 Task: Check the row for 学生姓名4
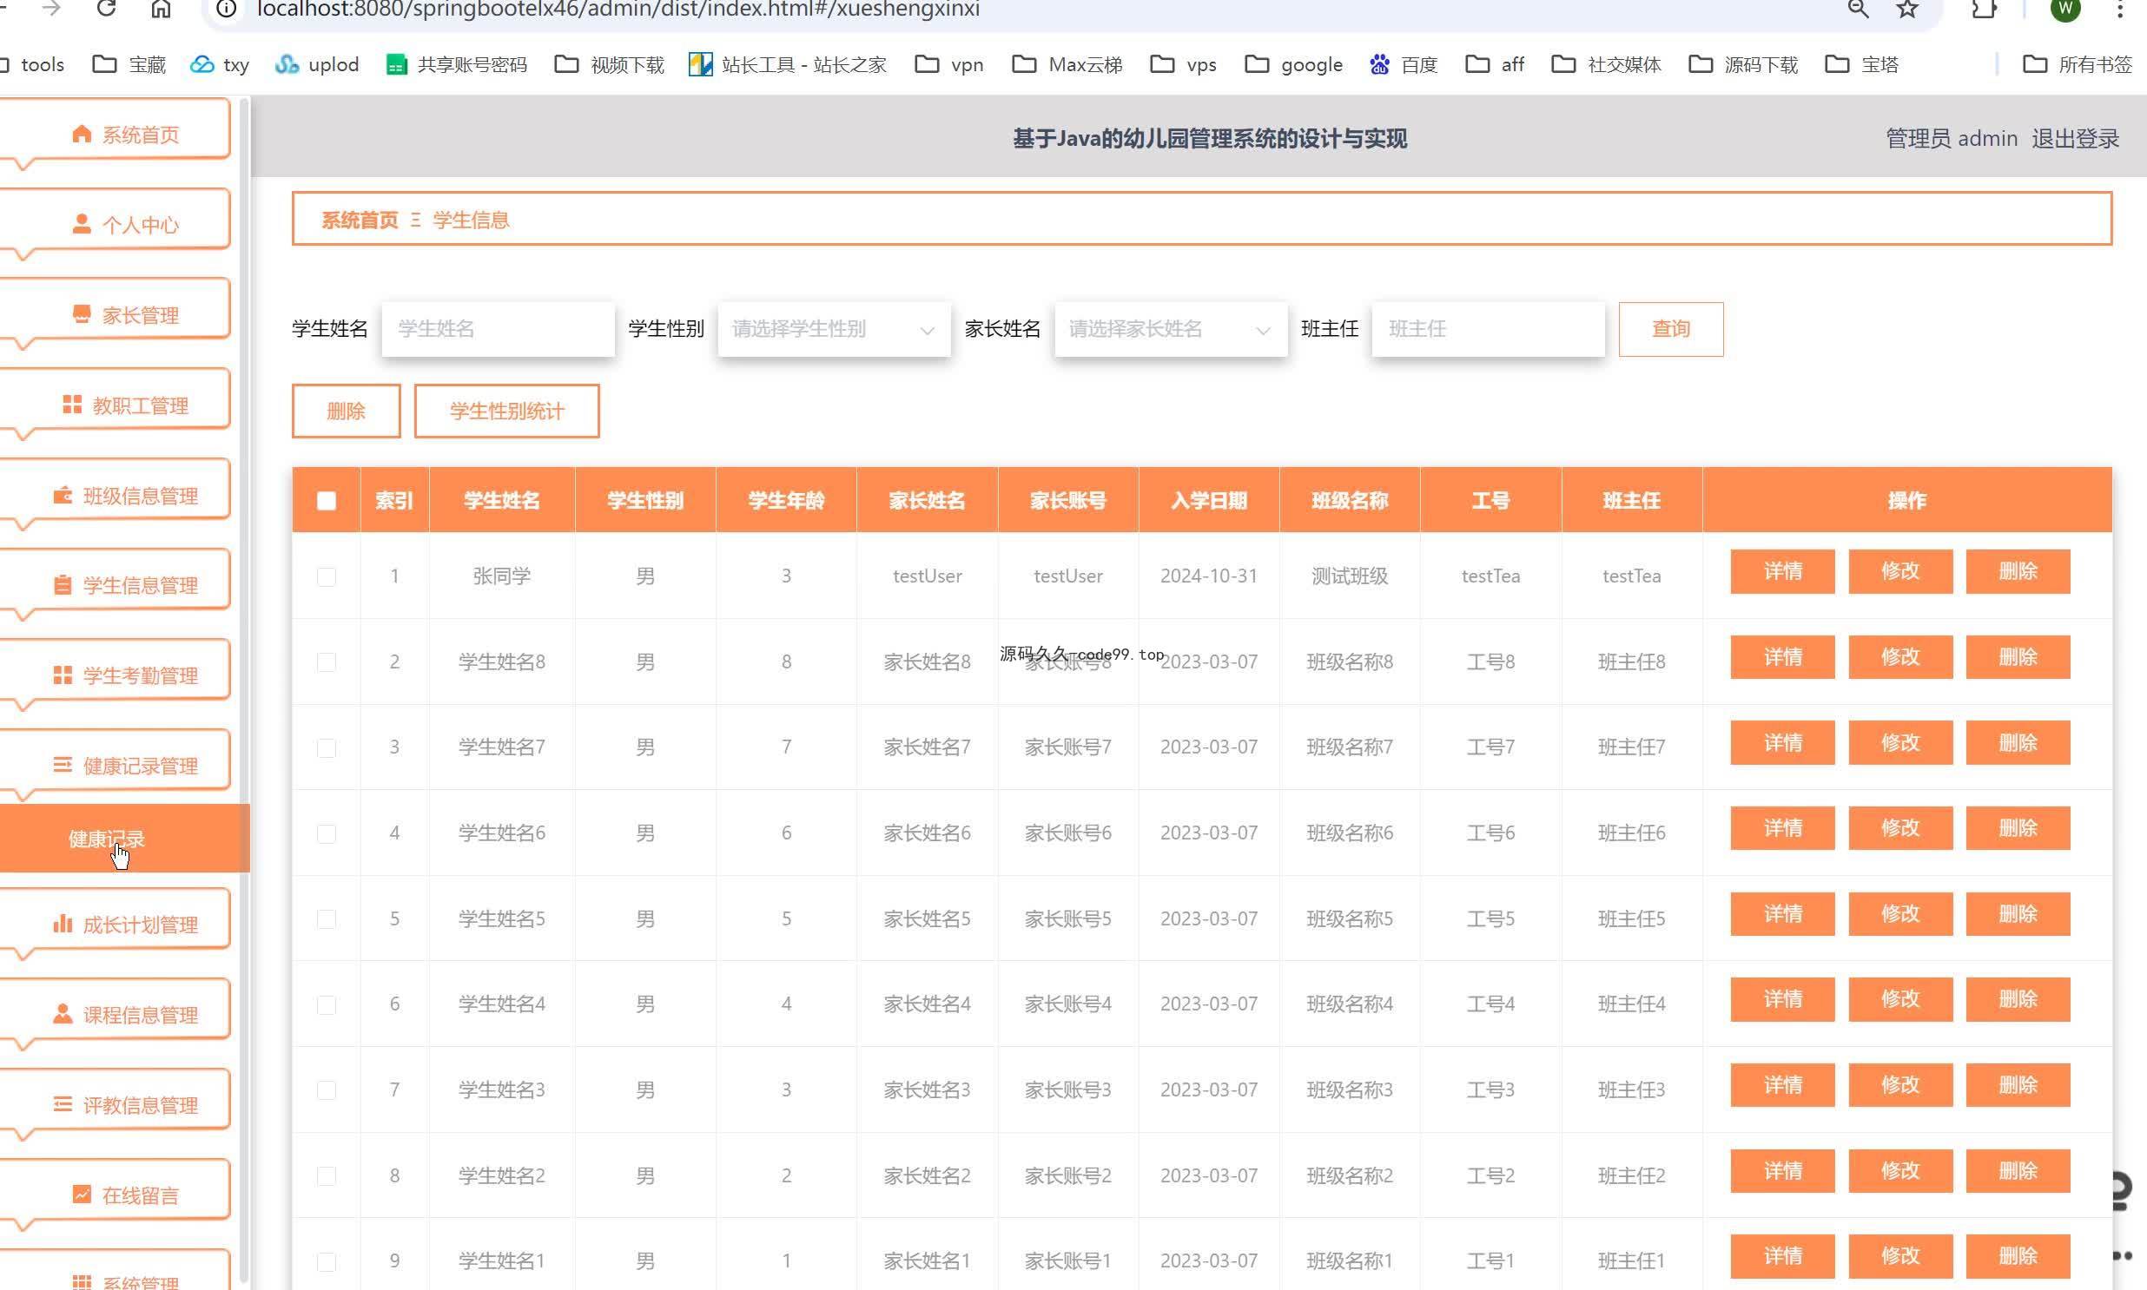click(326, 1005)
